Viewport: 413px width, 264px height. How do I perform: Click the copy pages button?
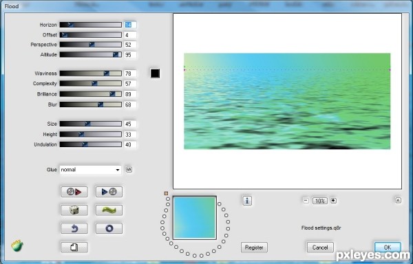[x=74, y=247]
